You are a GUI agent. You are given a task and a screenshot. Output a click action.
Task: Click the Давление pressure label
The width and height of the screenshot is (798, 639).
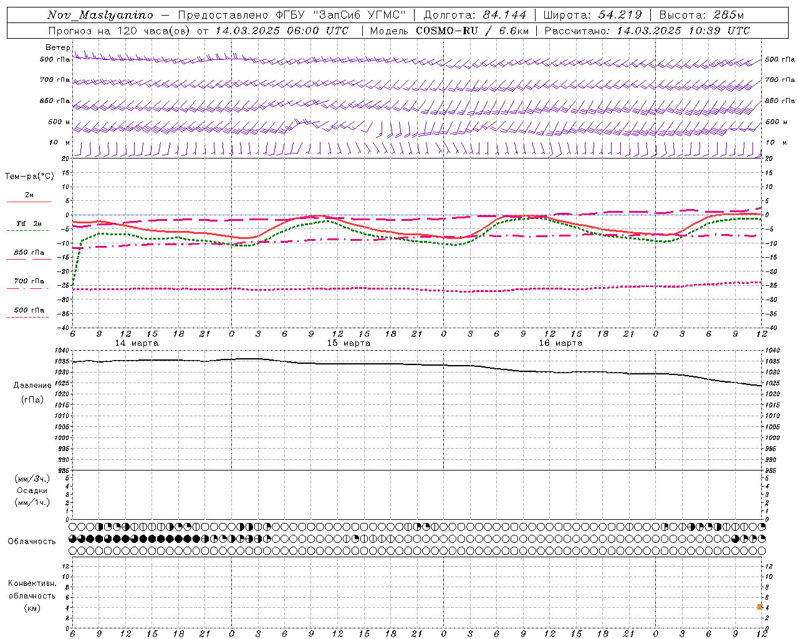(x=32, y=386)
